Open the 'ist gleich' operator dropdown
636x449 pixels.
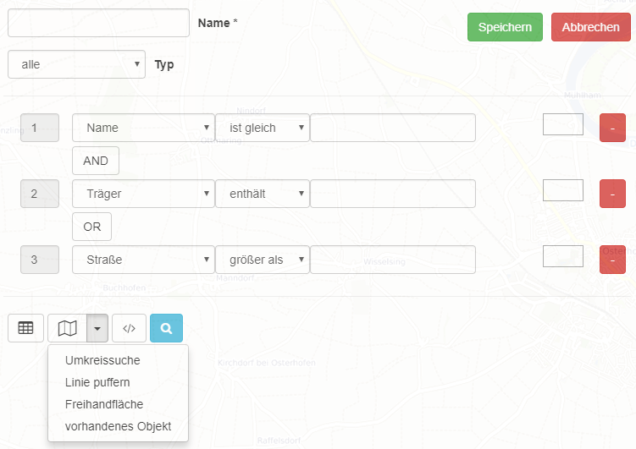[x=263, y=128]
